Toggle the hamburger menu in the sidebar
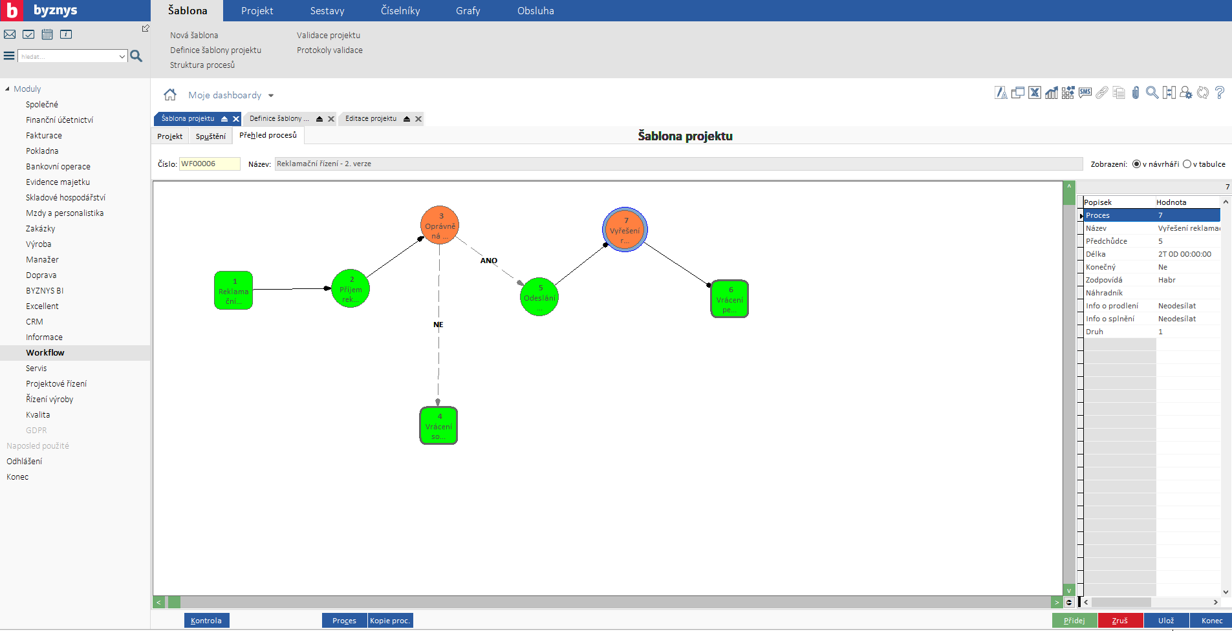1232x631 pixels. [x=9, y=56]
